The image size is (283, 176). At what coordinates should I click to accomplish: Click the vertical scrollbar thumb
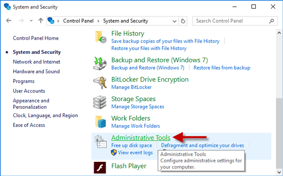point(279,133)
